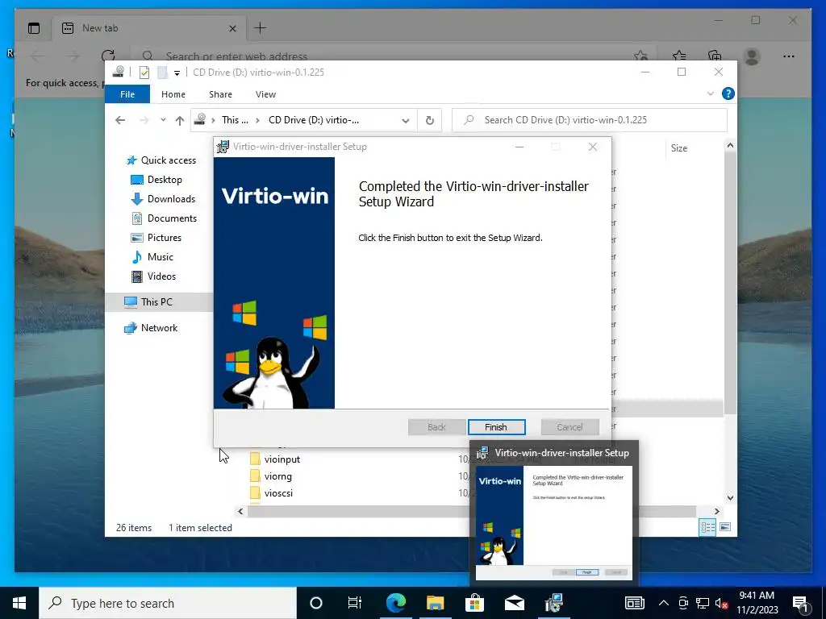This screenshot has height=619, width=826.
Task: Open File Explorer help icon
Action: [x=728, y=93]
